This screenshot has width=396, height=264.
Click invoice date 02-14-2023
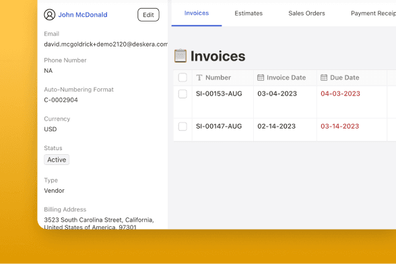click(277, 126)
